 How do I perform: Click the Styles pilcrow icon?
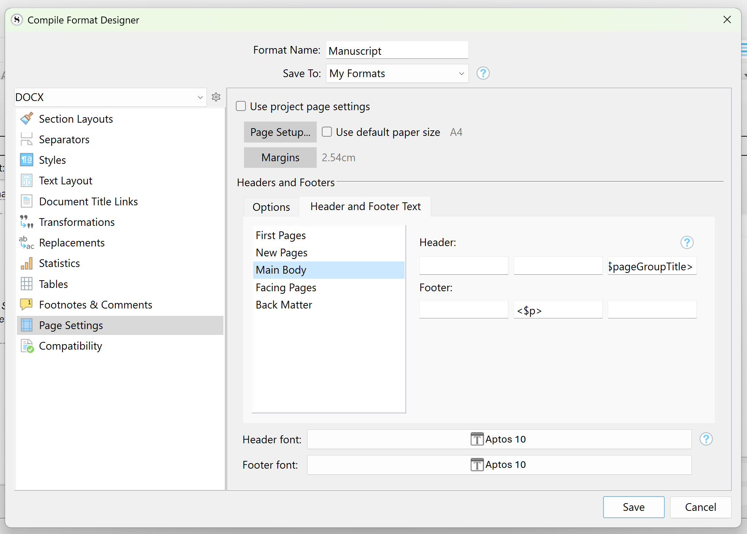point(26,160)
